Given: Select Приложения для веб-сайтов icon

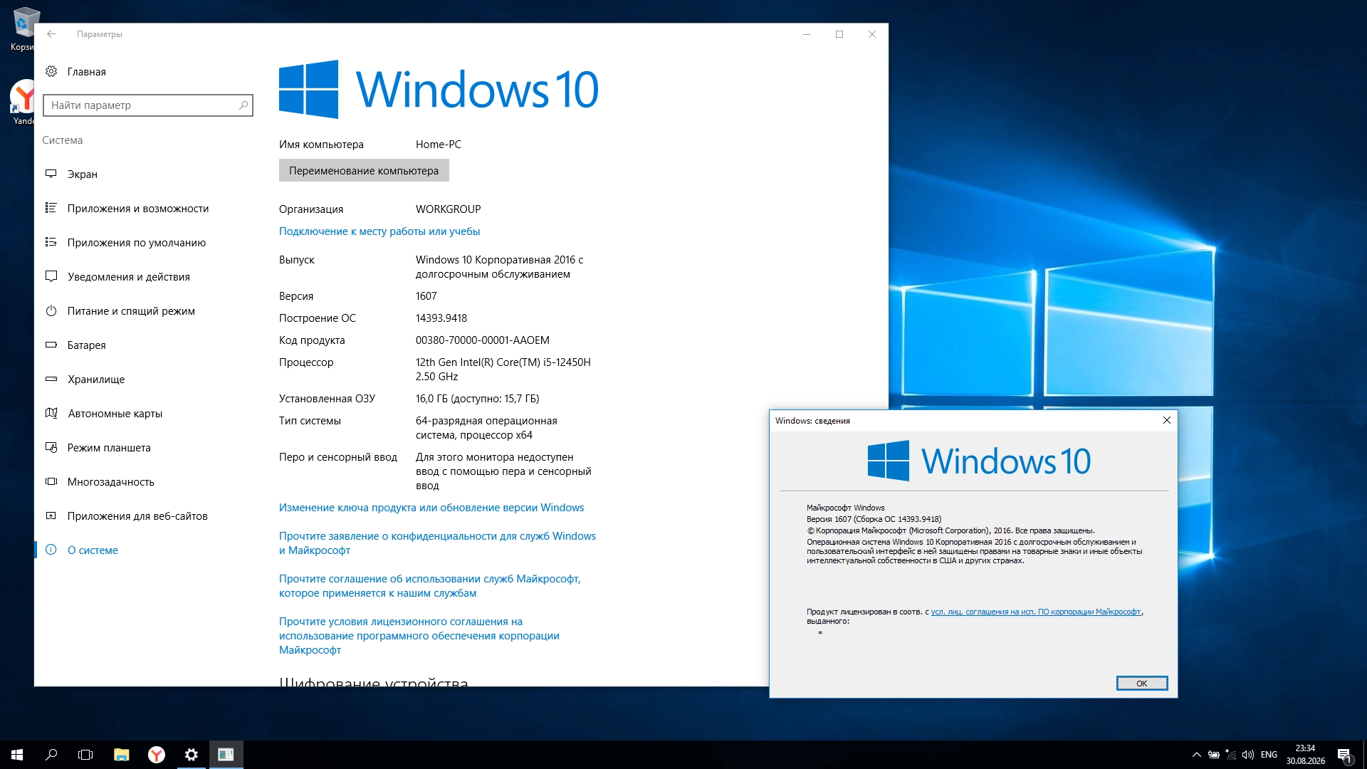Looking at the screenshot, I should (51, 516).
